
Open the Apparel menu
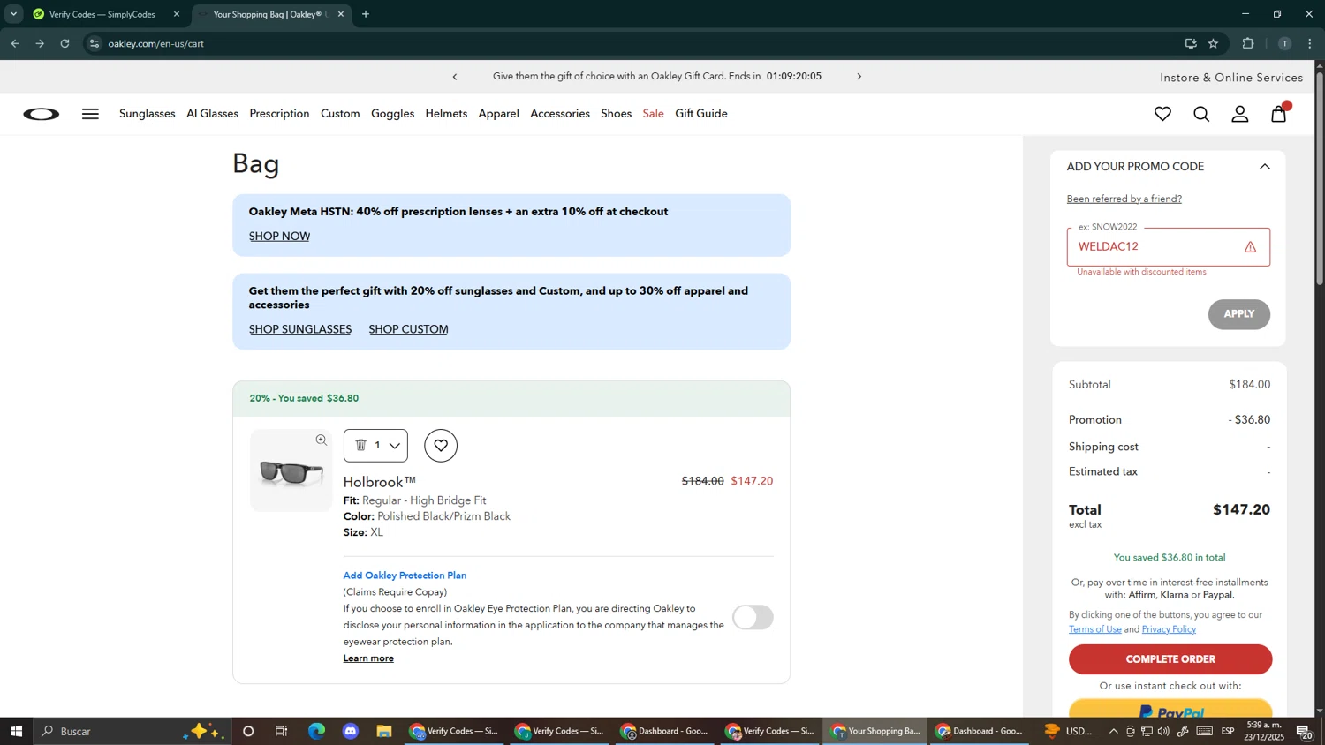point(499,114)
